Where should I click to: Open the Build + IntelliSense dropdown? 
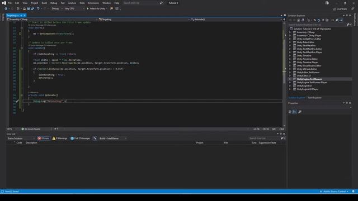point(113,138)
